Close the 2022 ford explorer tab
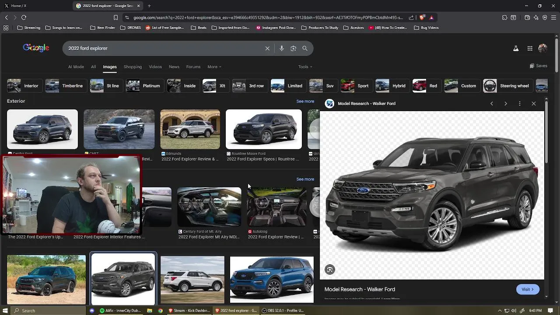Viewport: 560px width, 315px height. pos(139,6)
